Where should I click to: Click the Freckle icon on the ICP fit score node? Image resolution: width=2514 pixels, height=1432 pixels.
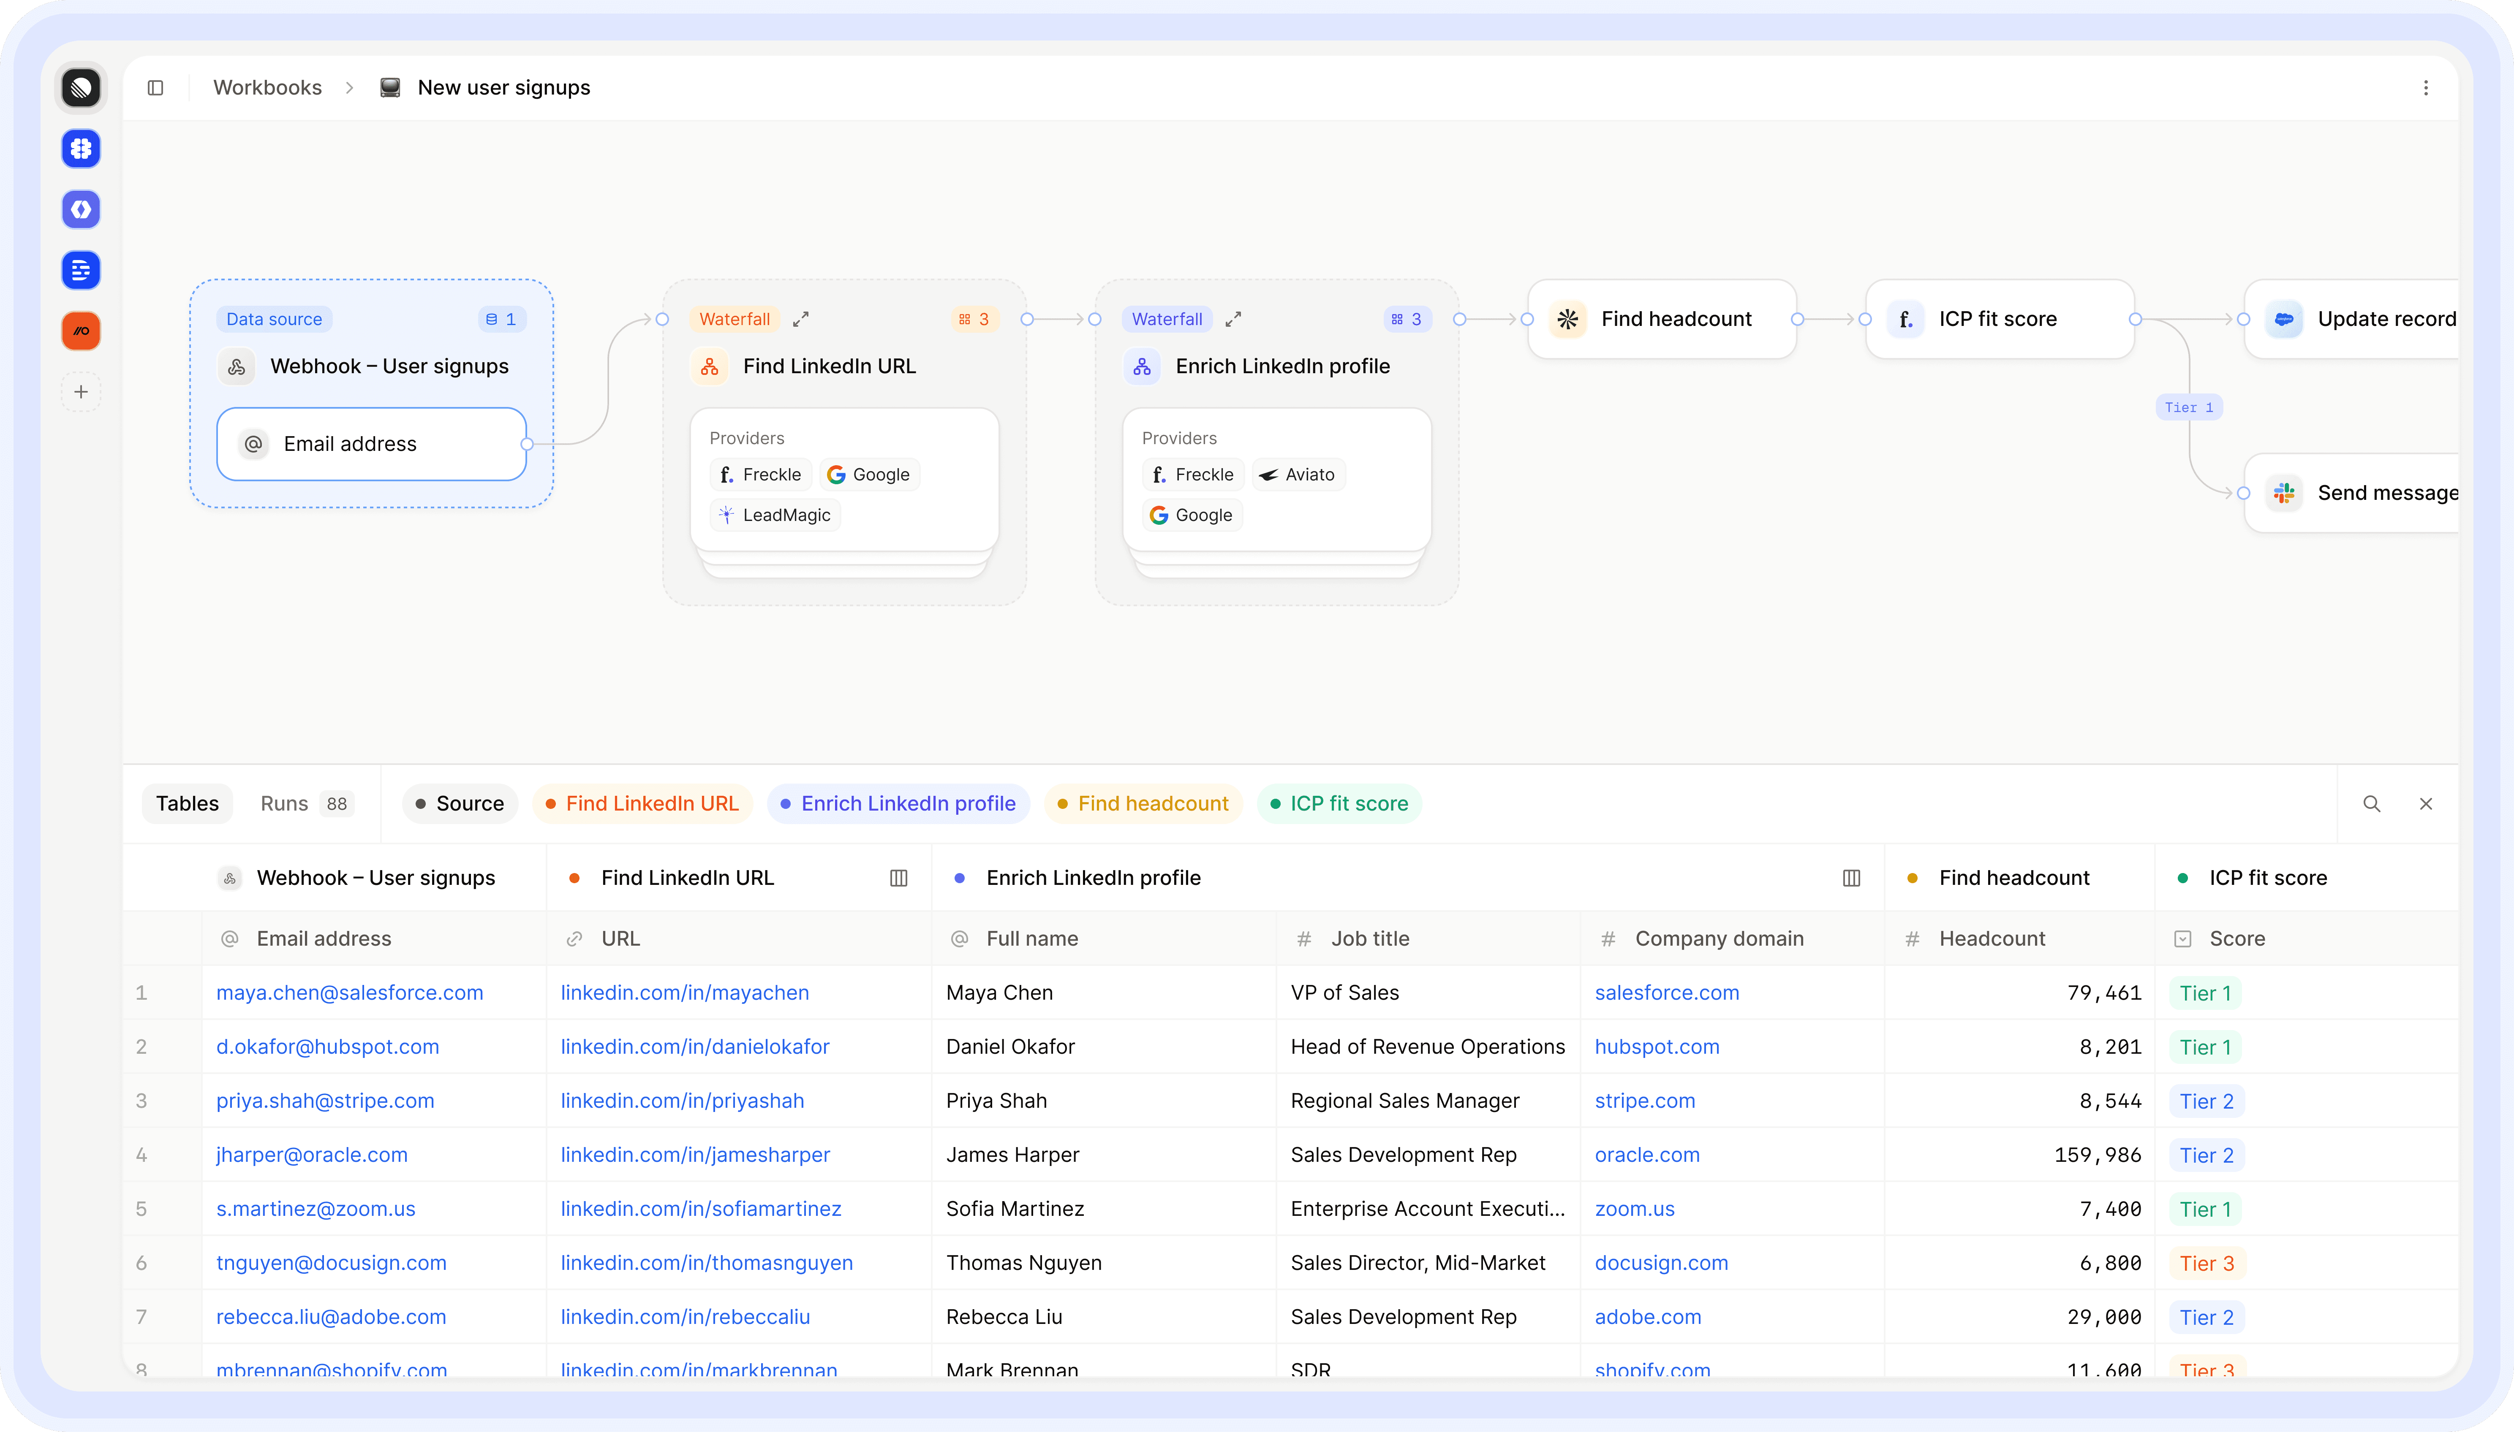coord(1906,319)
